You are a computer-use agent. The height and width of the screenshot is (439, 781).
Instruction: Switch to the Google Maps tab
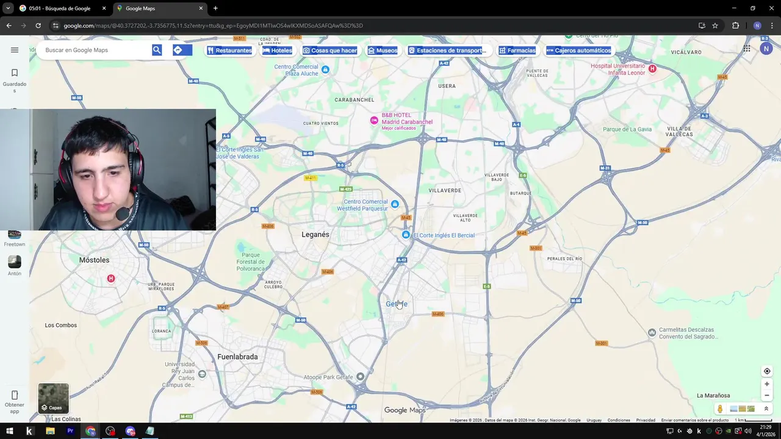tap(160, 9)
